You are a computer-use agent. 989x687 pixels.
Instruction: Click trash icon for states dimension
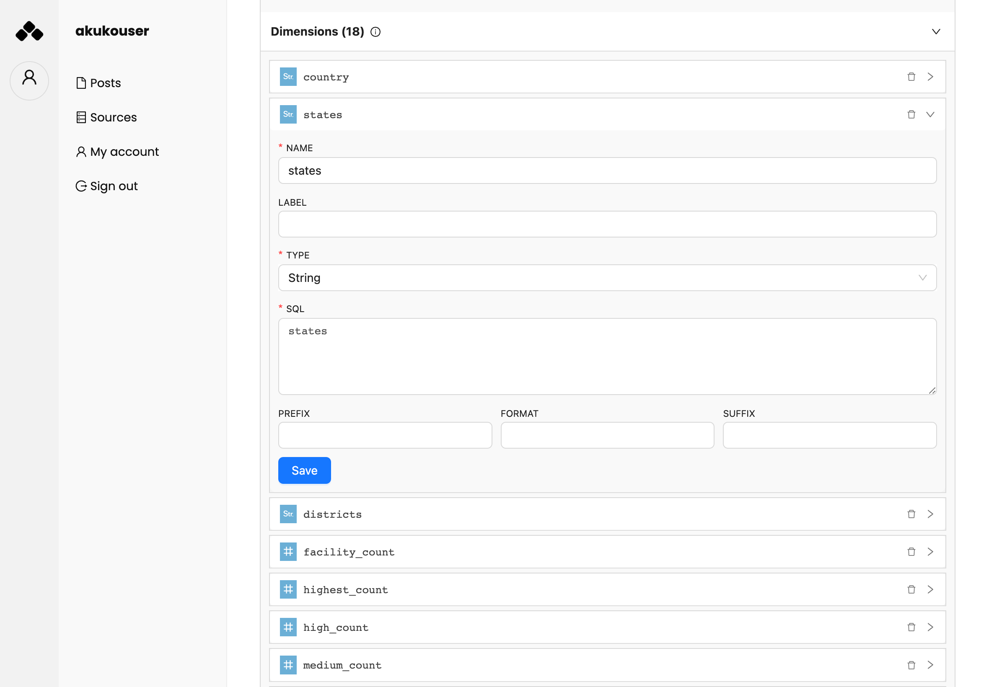[911, 114]
